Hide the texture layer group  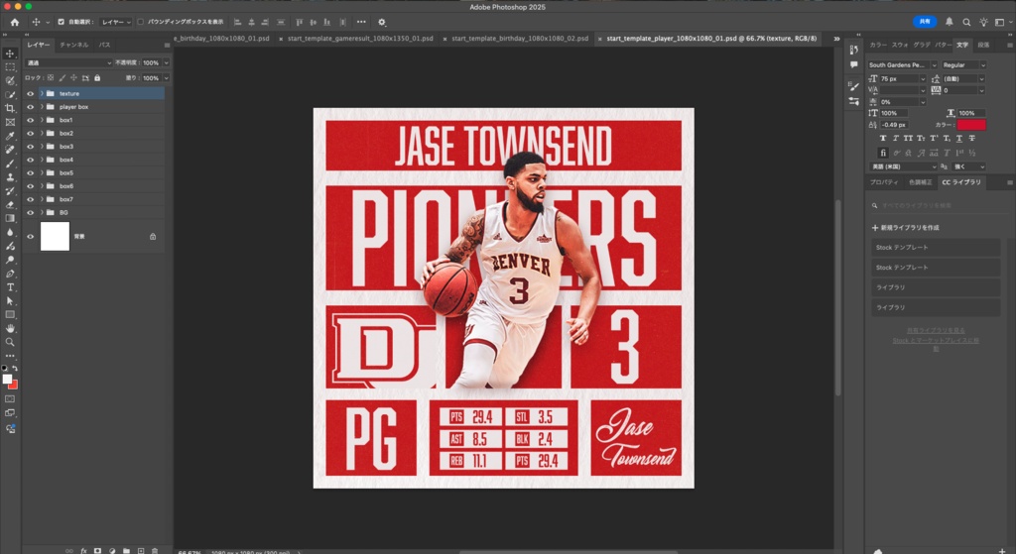(x=30, y=93)
